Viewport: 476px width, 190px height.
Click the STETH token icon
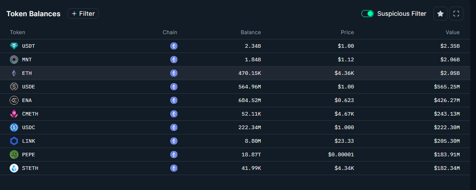(x=14, y=168)
